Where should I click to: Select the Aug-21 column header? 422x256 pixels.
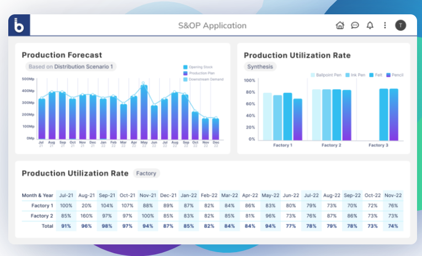tap(87, 195)
